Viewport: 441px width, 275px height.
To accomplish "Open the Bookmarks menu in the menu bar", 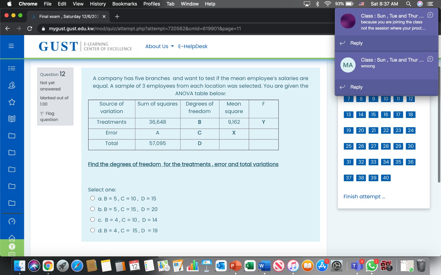I will (x=125, y=4).
